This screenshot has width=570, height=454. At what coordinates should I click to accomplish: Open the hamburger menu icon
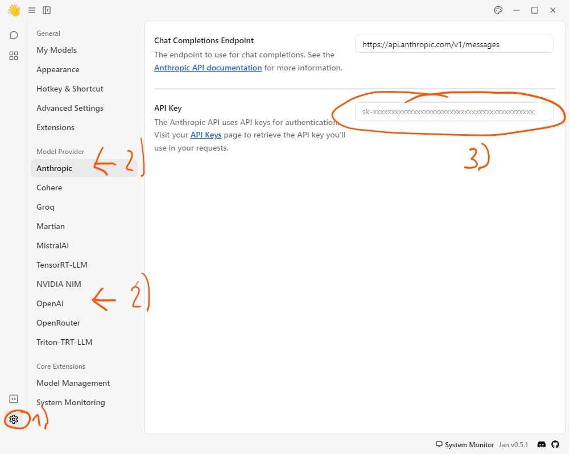tap(32, 10)
